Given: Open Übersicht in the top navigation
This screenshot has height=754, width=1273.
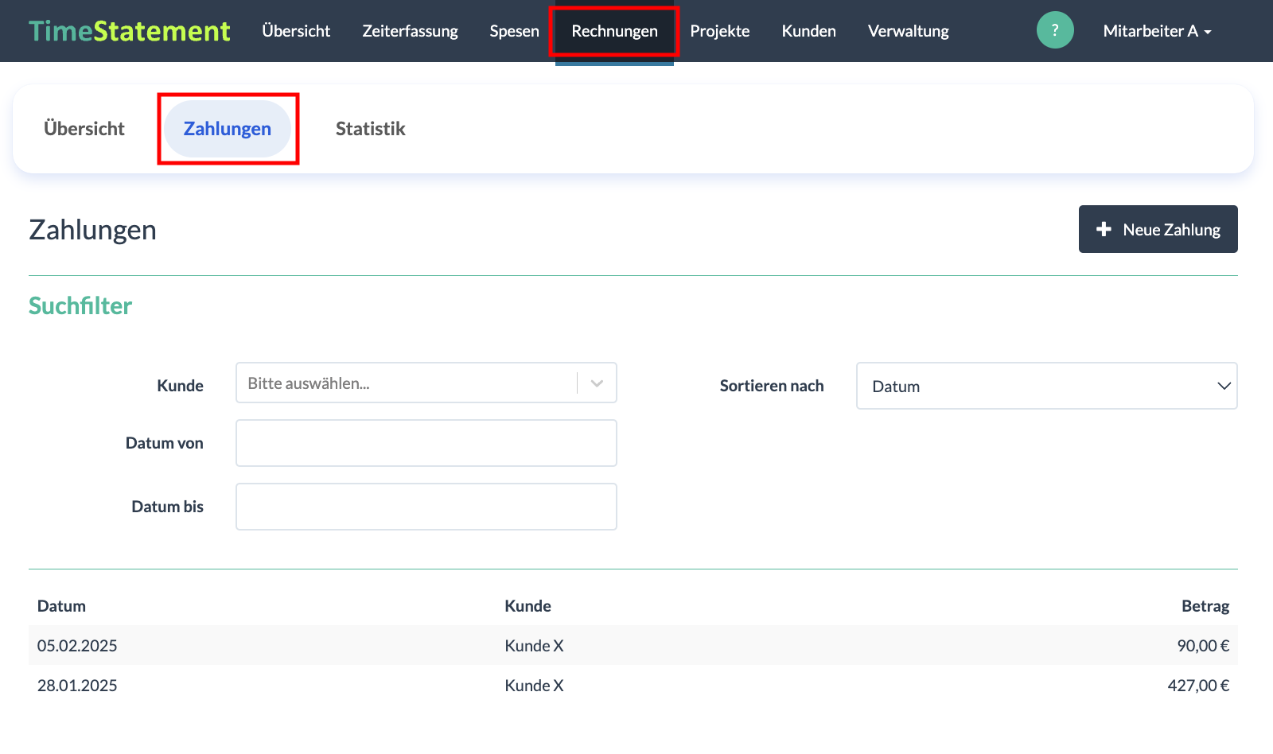Looking at the screenshot, I should [296, 31].
